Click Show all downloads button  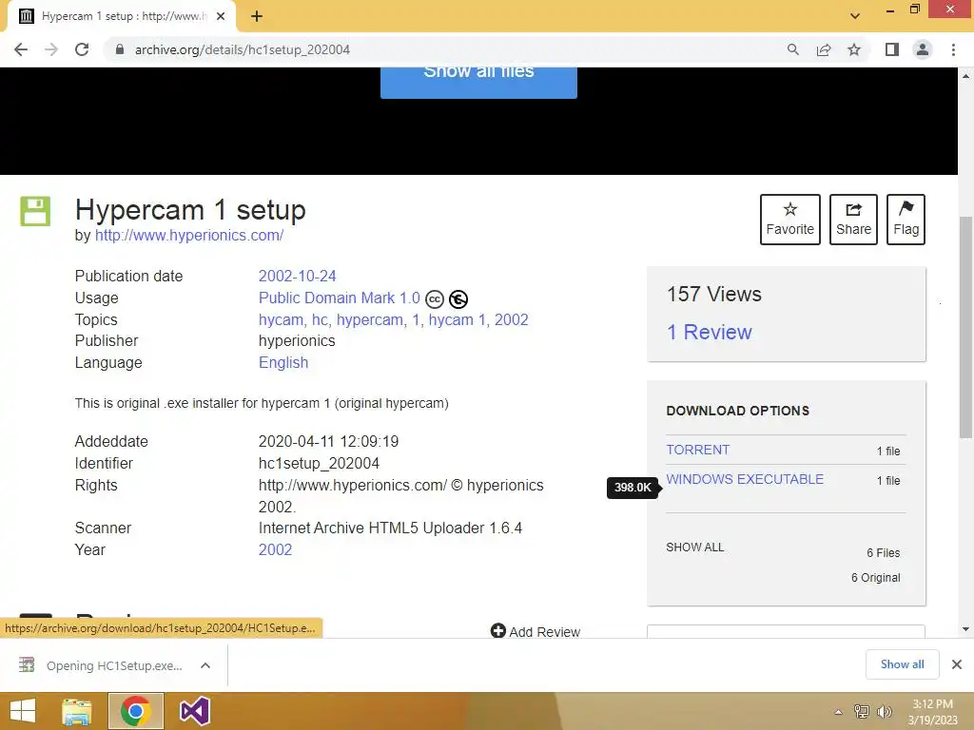click(x=902, y=664)
